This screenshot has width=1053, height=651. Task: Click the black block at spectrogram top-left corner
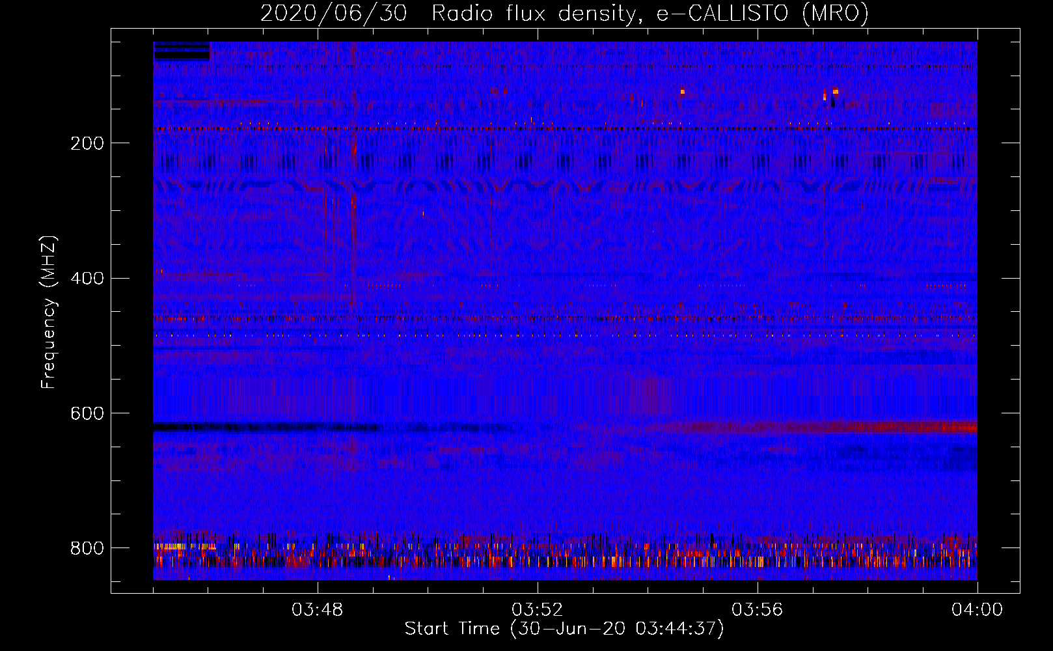pos(182,51)
